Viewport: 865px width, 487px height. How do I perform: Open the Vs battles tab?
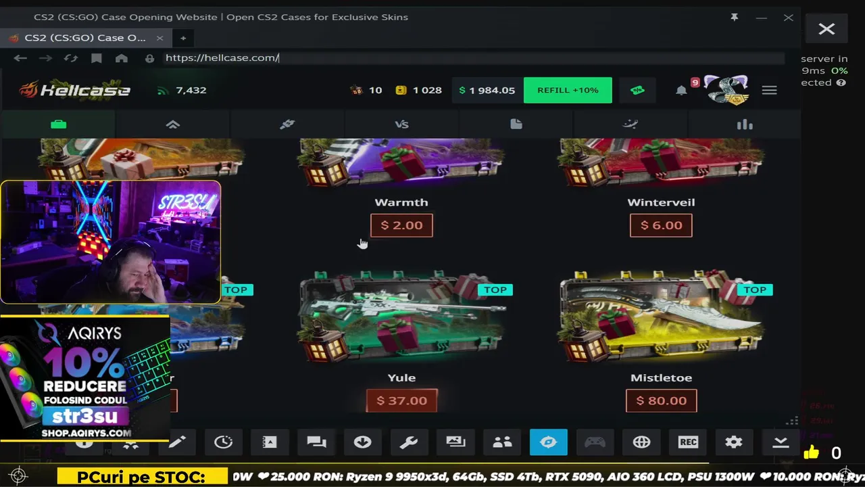[x=401, y=124]
